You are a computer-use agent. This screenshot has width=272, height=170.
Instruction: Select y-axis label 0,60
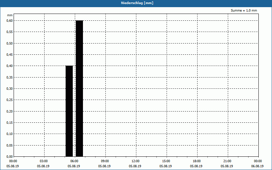tap(10, 21)
